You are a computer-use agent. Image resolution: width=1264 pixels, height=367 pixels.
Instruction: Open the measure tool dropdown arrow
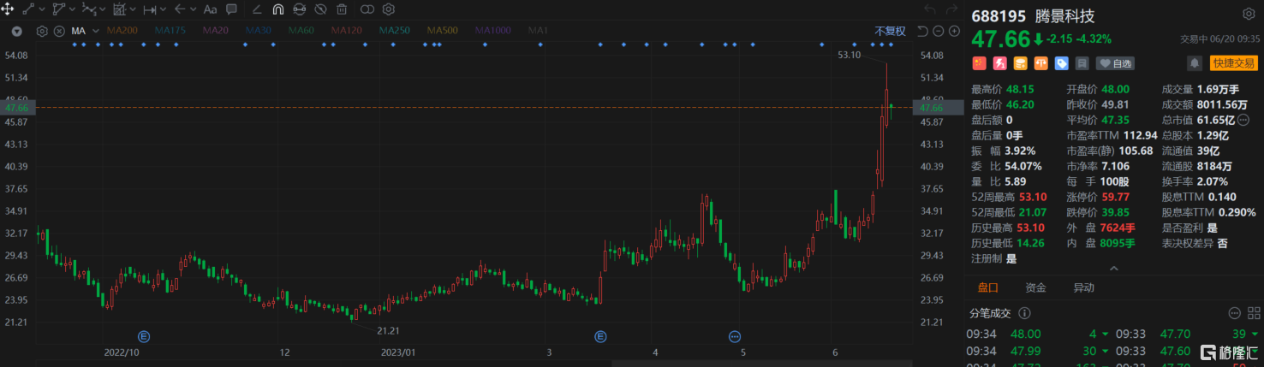point(133,9)
